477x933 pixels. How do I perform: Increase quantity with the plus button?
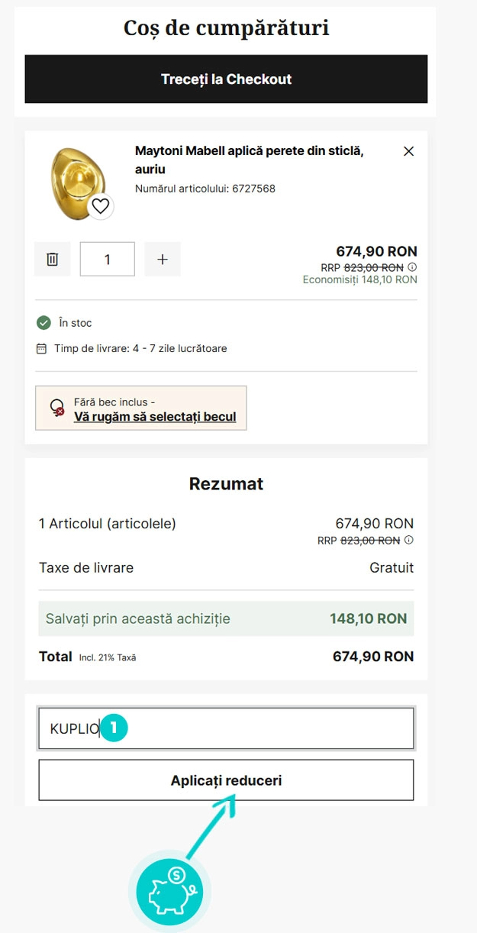pyautogui.click(x=163, y=260)
